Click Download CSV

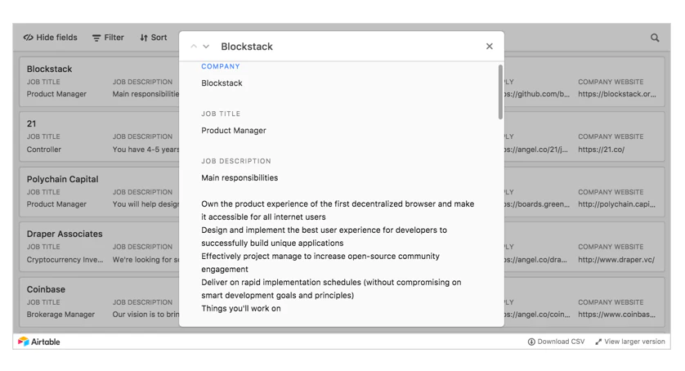[x=556, y=342]
